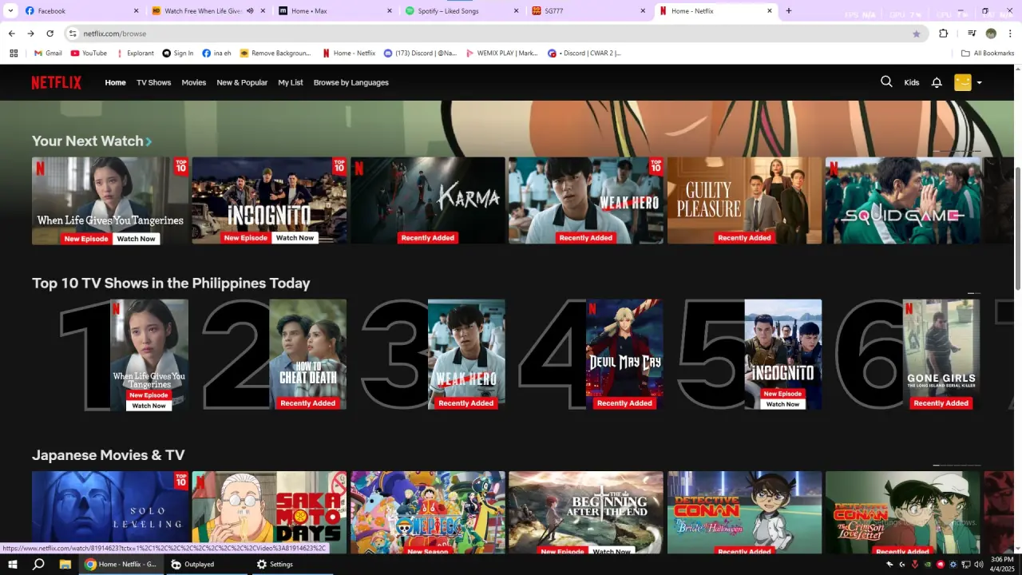
Task: Open New & Popular in Netflix
Action: point(242,82)
